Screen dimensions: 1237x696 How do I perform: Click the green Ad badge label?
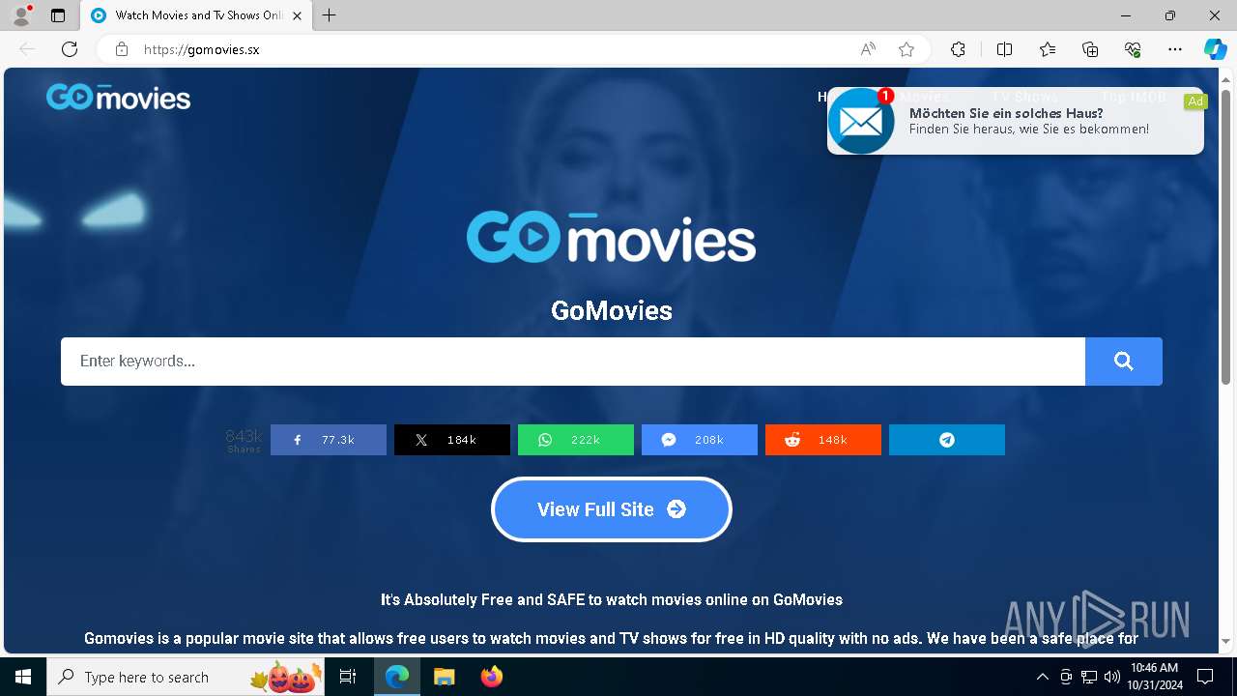tap(1195, 101)
